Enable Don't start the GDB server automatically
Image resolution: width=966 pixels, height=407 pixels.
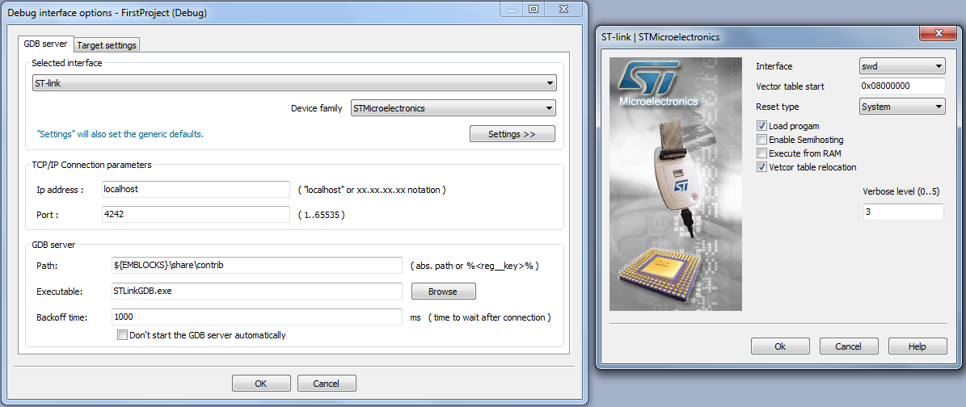point(122,336)
